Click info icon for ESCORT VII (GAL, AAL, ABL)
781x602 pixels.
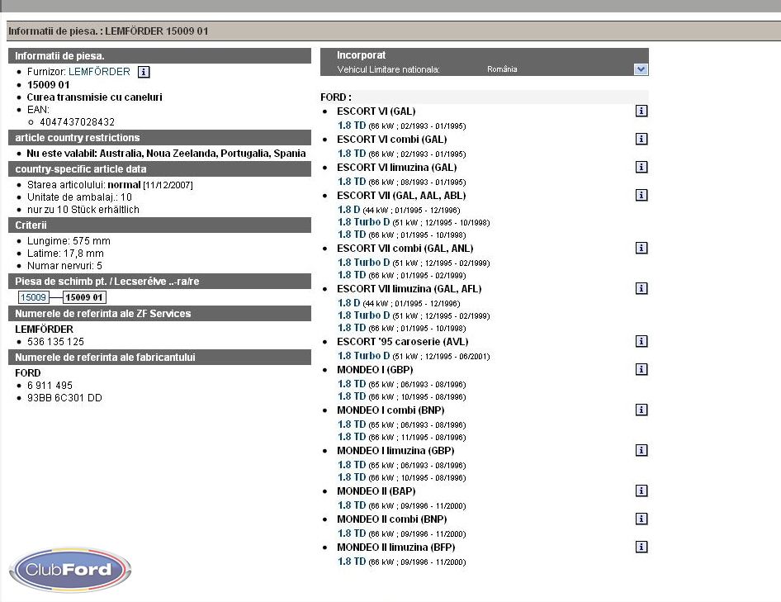tap(641, 196)
